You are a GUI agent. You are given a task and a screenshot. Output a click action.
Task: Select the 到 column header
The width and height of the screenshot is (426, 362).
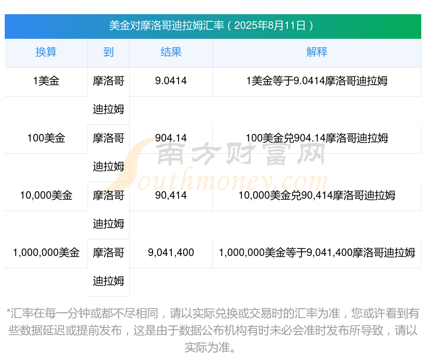pos(108,52)
